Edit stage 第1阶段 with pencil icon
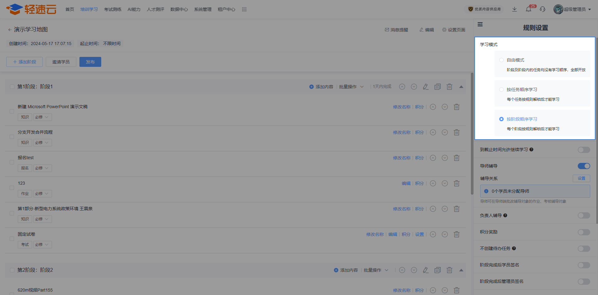598x295 pixels. coord(426,87)
